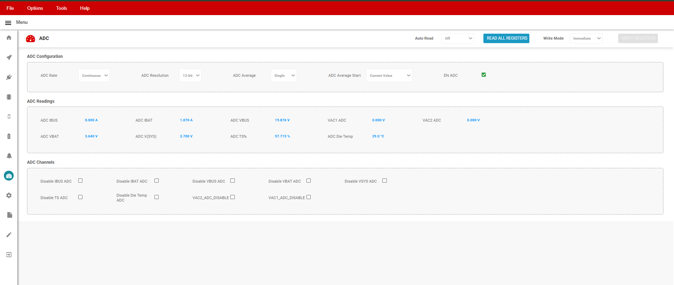Screen dimensions: 674x285
Task: Check Disable VSYS ADC
Action: click(385, 181)
